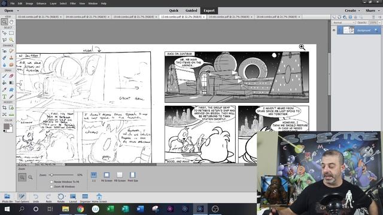Screen dimensions: 383x215
Task: Select the Smart Brush tool
Action: point(4,58)
